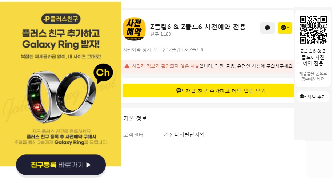Click the Ch+ icon in yellow benefit bar
The width and height of the screenshot is (333, 178).
coord(180,90)
